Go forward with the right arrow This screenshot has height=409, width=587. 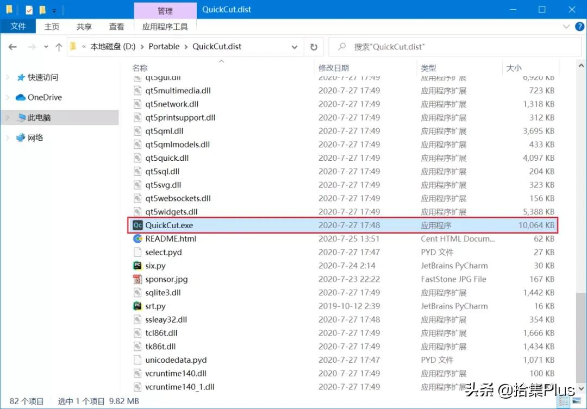point(32,47)
